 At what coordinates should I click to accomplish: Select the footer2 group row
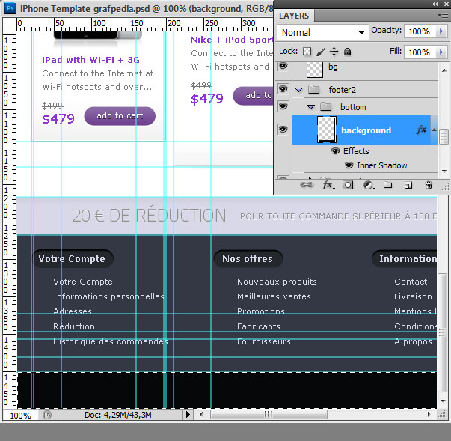365,90
